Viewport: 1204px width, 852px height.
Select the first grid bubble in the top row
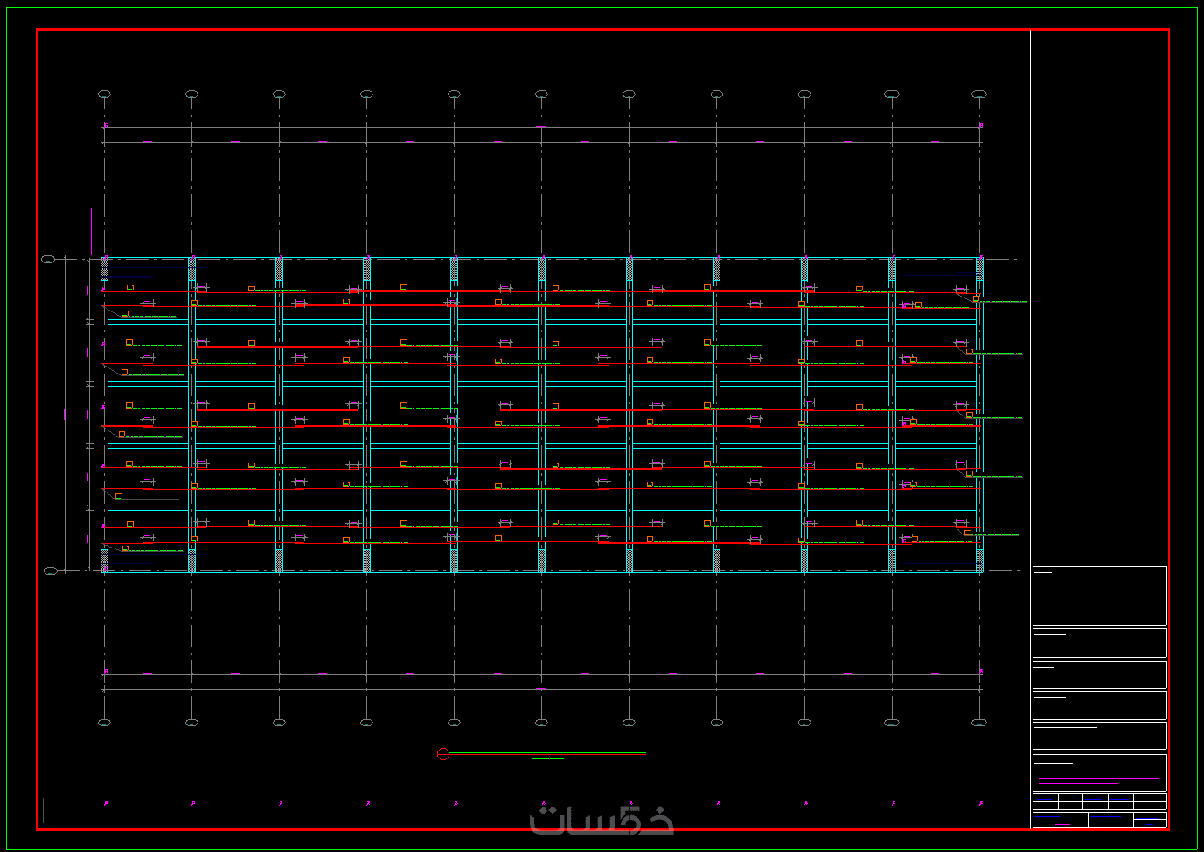pos(104,94)
